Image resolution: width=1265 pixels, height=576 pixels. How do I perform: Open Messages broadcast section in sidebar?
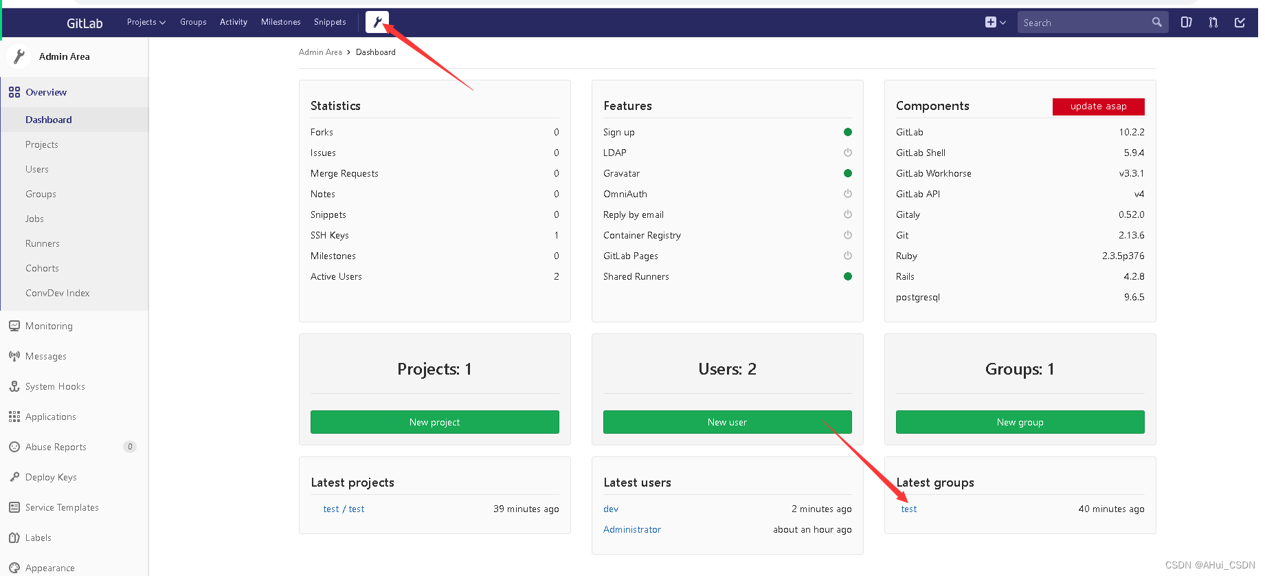(46, 356)
